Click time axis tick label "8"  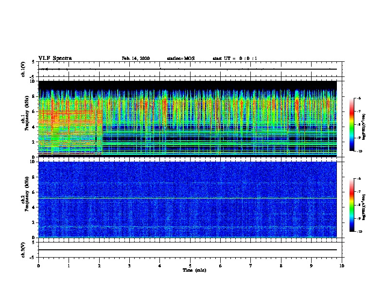[x=281, y=265]
